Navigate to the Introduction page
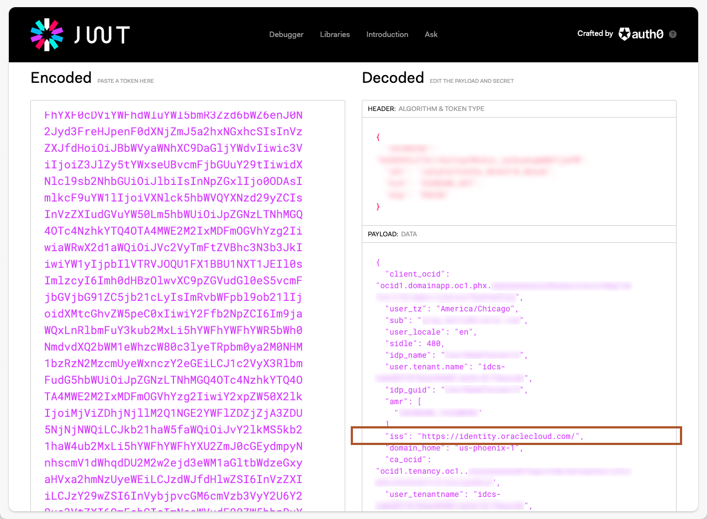Image resolution: width=707 pixels, height=519 pixels. pyautogui.click(x=387, y=34)
